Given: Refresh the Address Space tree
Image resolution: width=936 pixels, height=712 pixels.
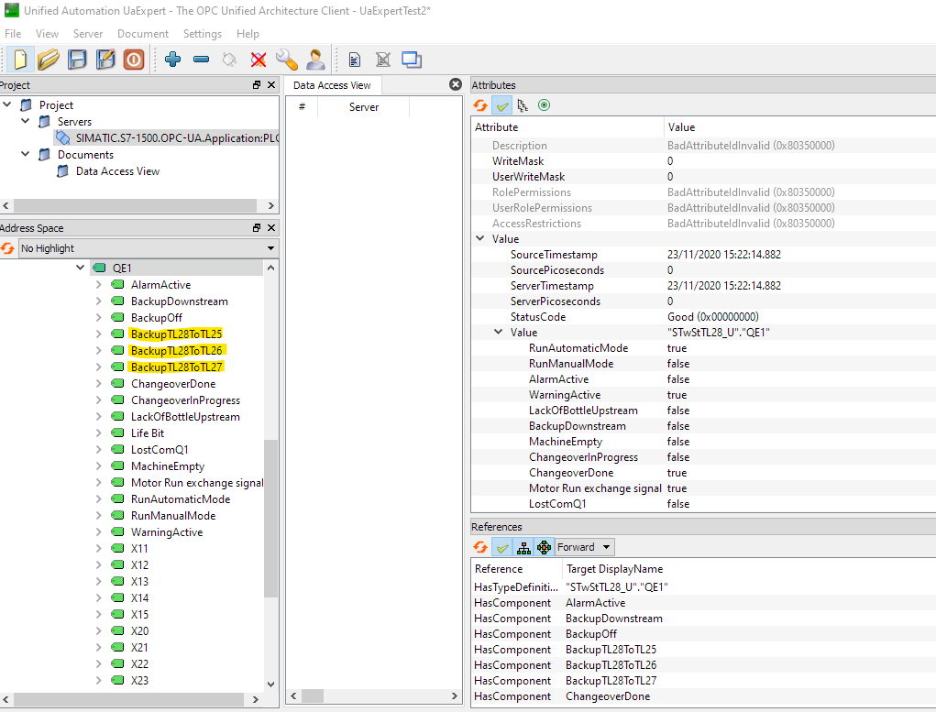Looking at the screenshot, I should (x=7, y=248).
